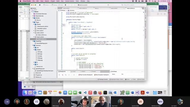Image resolution: width=190 pixels, height=107 pixels.
Task: Open the purple Visual Studio Dock icon
Action: tap(137, 93)
